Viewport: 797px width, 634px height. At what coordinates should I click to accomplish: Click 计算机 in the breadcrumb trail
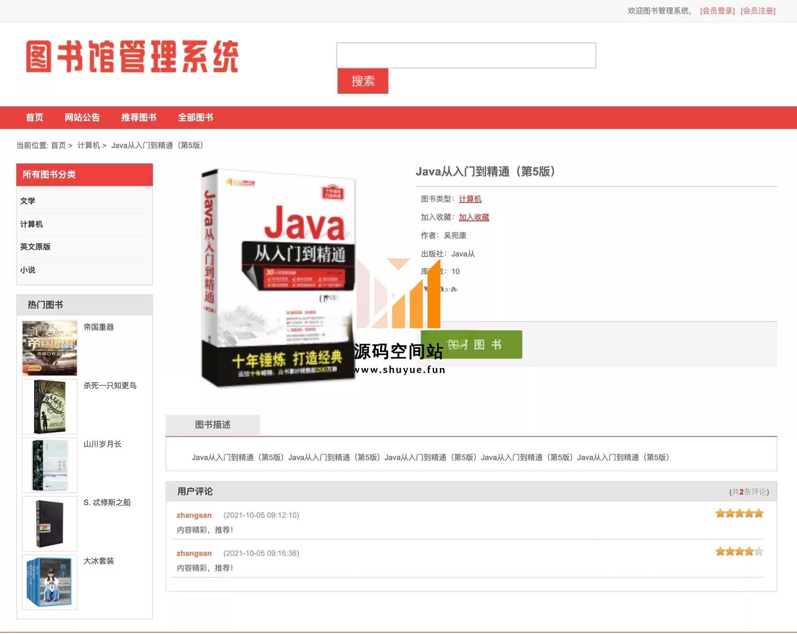pos(88,145)
